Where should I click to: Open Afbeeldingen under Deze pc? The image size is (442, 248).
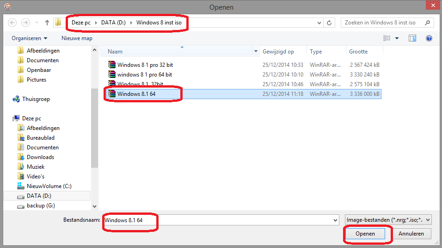(x=43, y=128)
